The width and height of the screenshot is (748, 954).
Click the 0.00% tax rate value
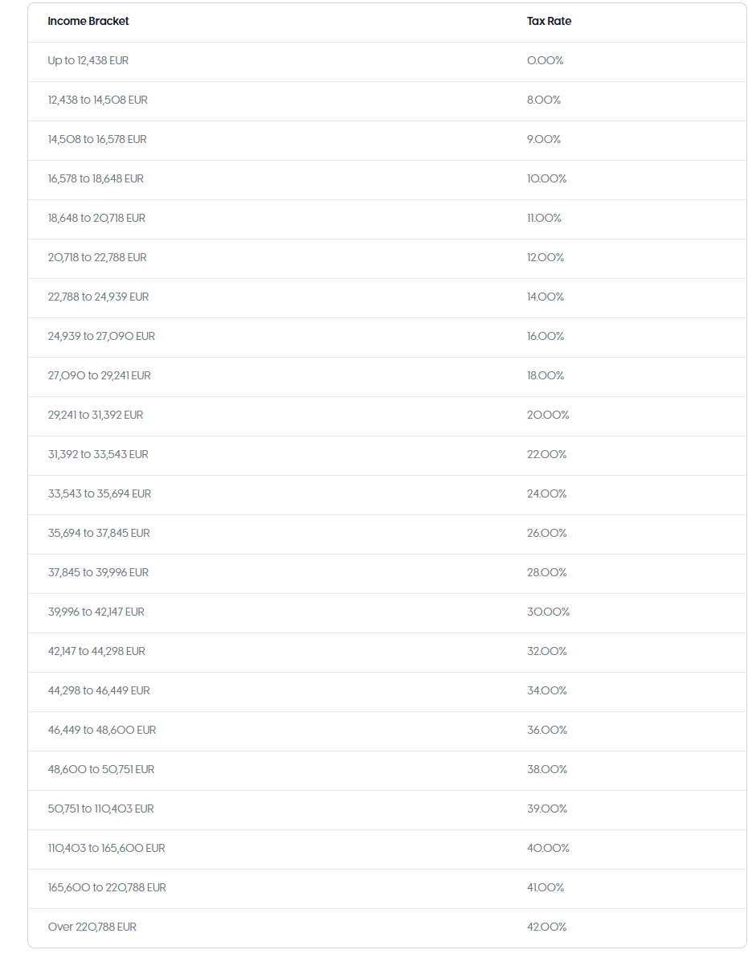pos(545,60)
